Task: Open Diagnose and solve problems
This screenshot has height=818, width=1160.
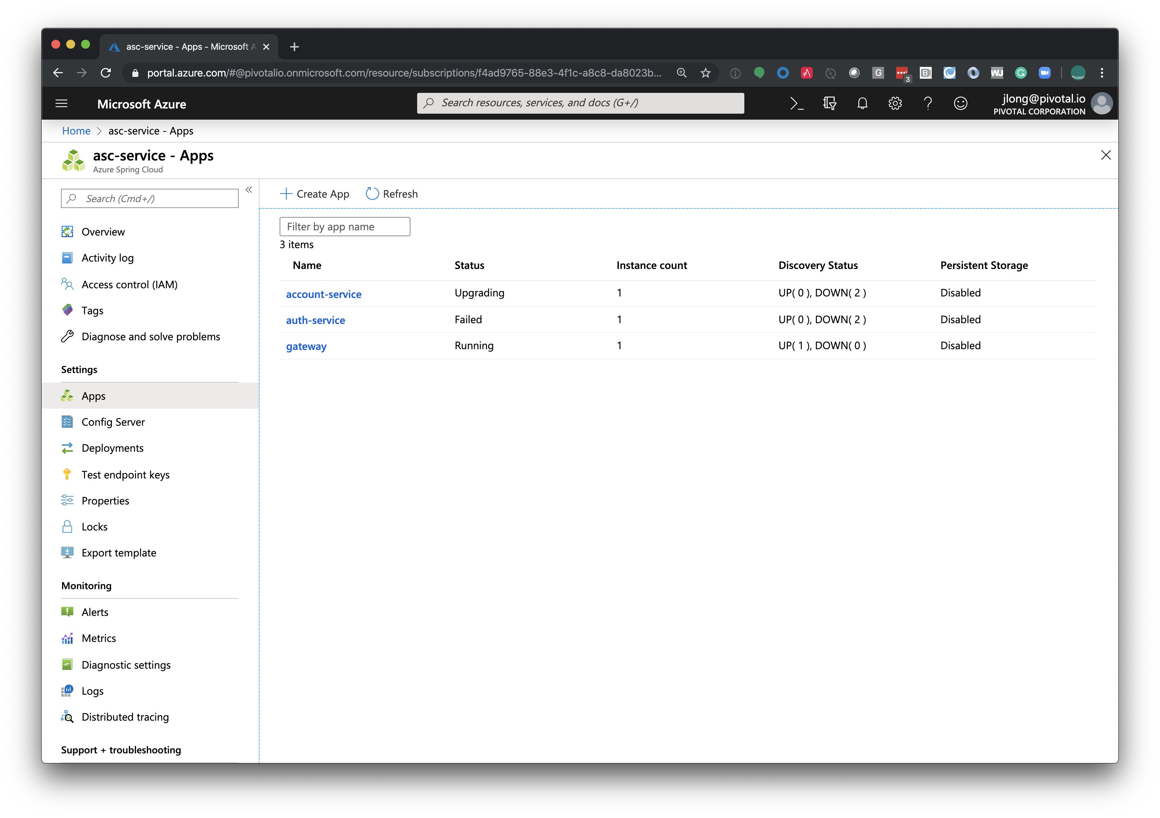Action: (151, 337)
